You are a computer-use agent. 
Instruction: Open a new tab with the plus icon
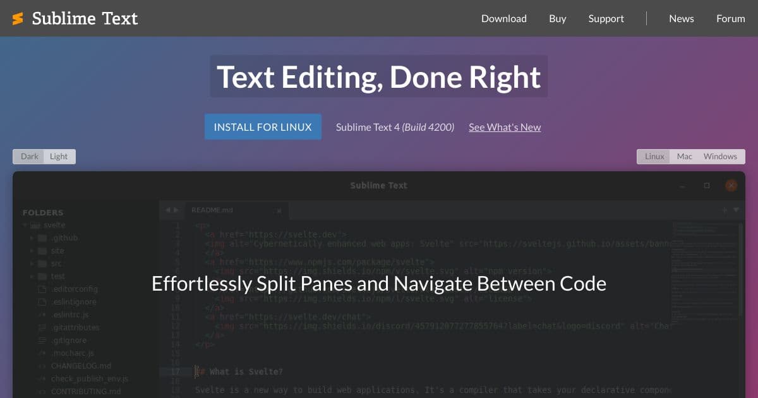click(x=725, y=210)
